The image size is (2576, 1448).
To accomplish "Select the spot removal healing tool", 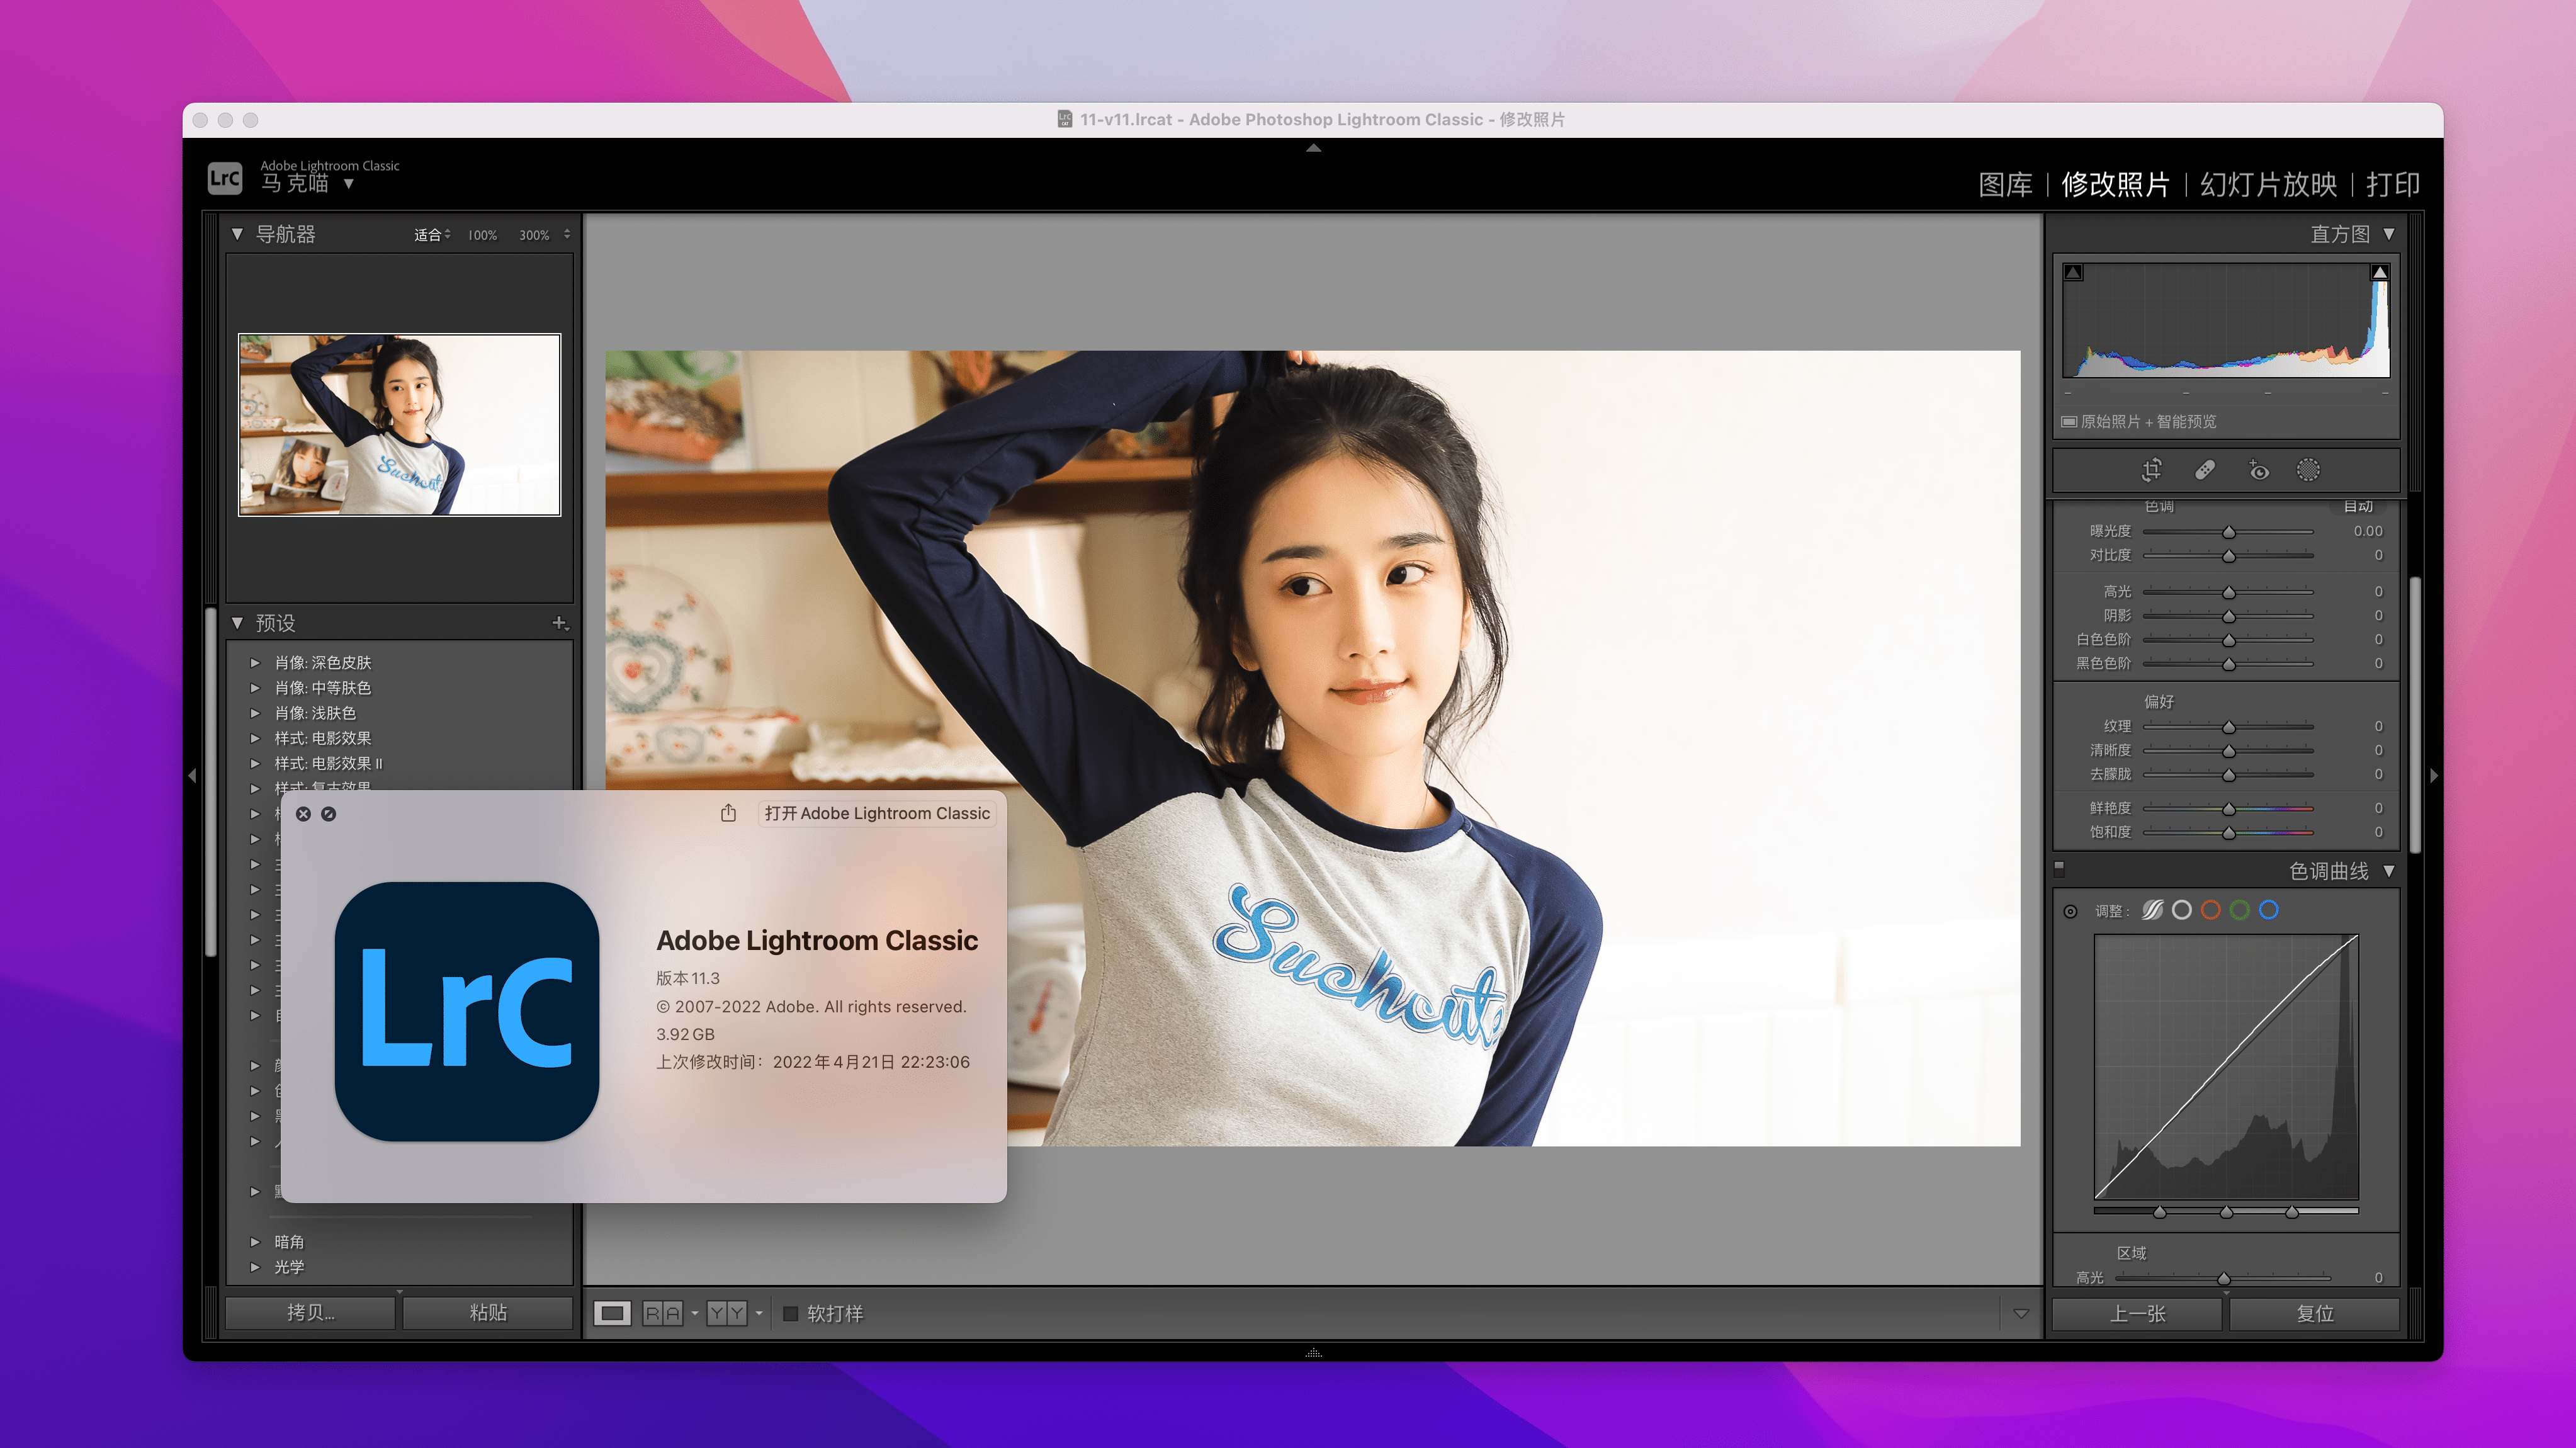I will pyautogui.click(x=2204, y=470).
